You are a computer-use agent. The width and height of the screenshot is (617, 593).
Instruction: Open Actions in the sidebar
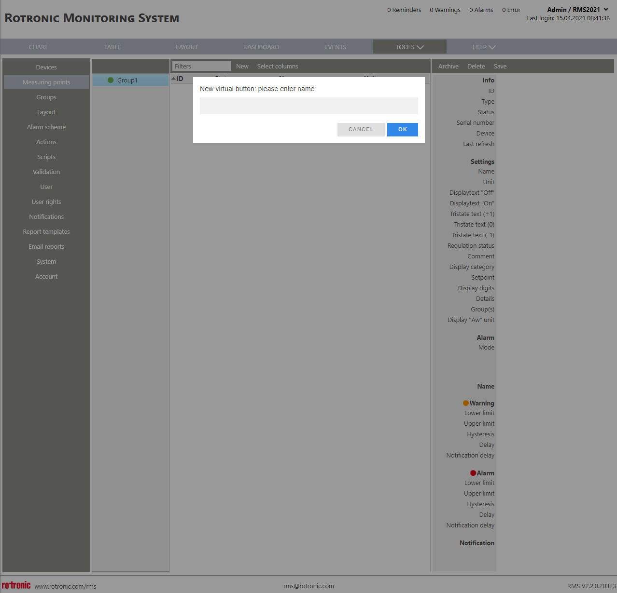(x=46, y=142)
